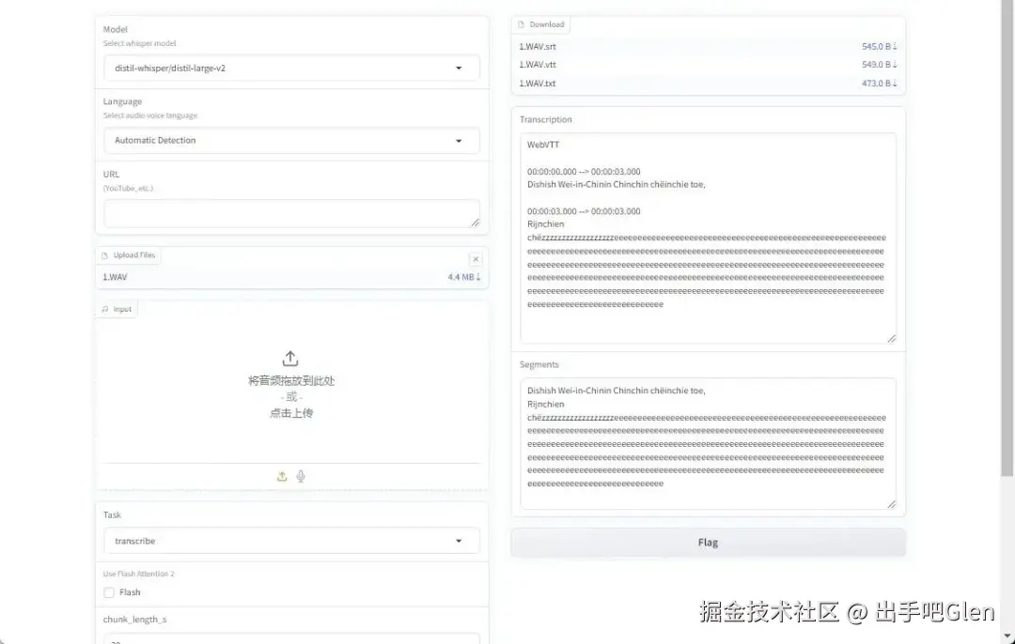This screenshot has width=1015, height=644.
Task: Enable the Flash attention checkbox
Action: click(x=108, y=592)
